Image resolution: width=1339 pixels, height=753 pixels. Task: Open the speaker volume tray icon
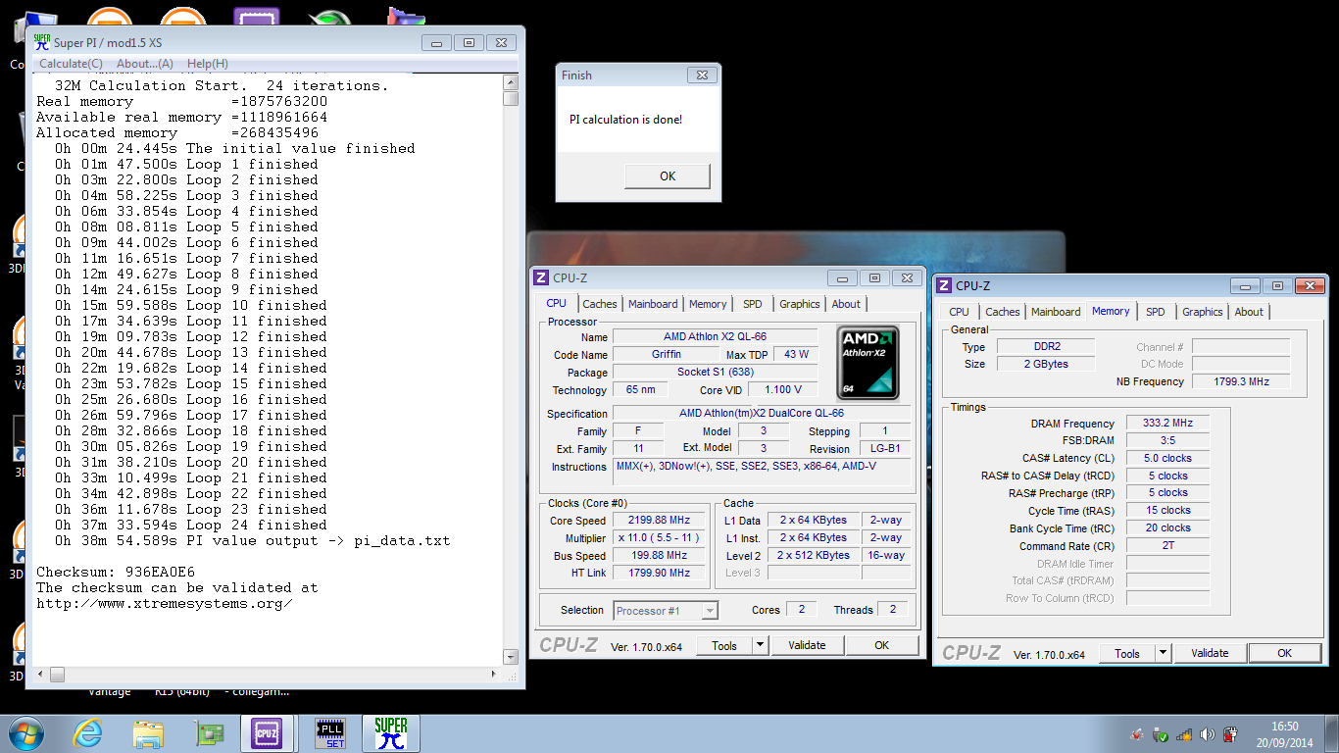(1208, 733)
